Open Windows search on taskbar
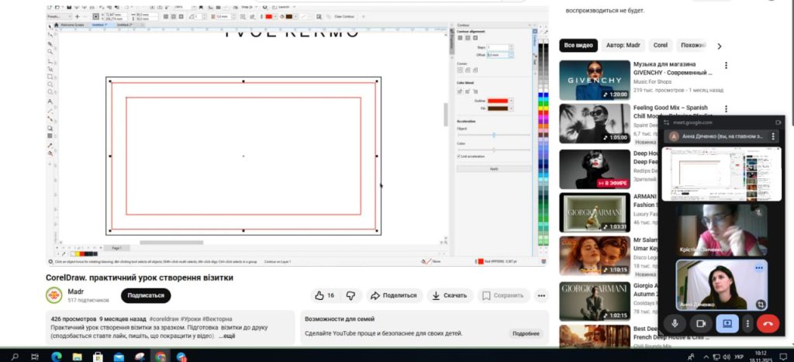Screen dimensions: 794x362 14,356
